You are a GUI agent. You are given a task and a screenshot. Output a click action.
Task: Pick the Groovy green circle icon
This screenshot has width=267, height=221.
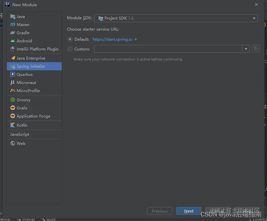click(x=13, y=100)
